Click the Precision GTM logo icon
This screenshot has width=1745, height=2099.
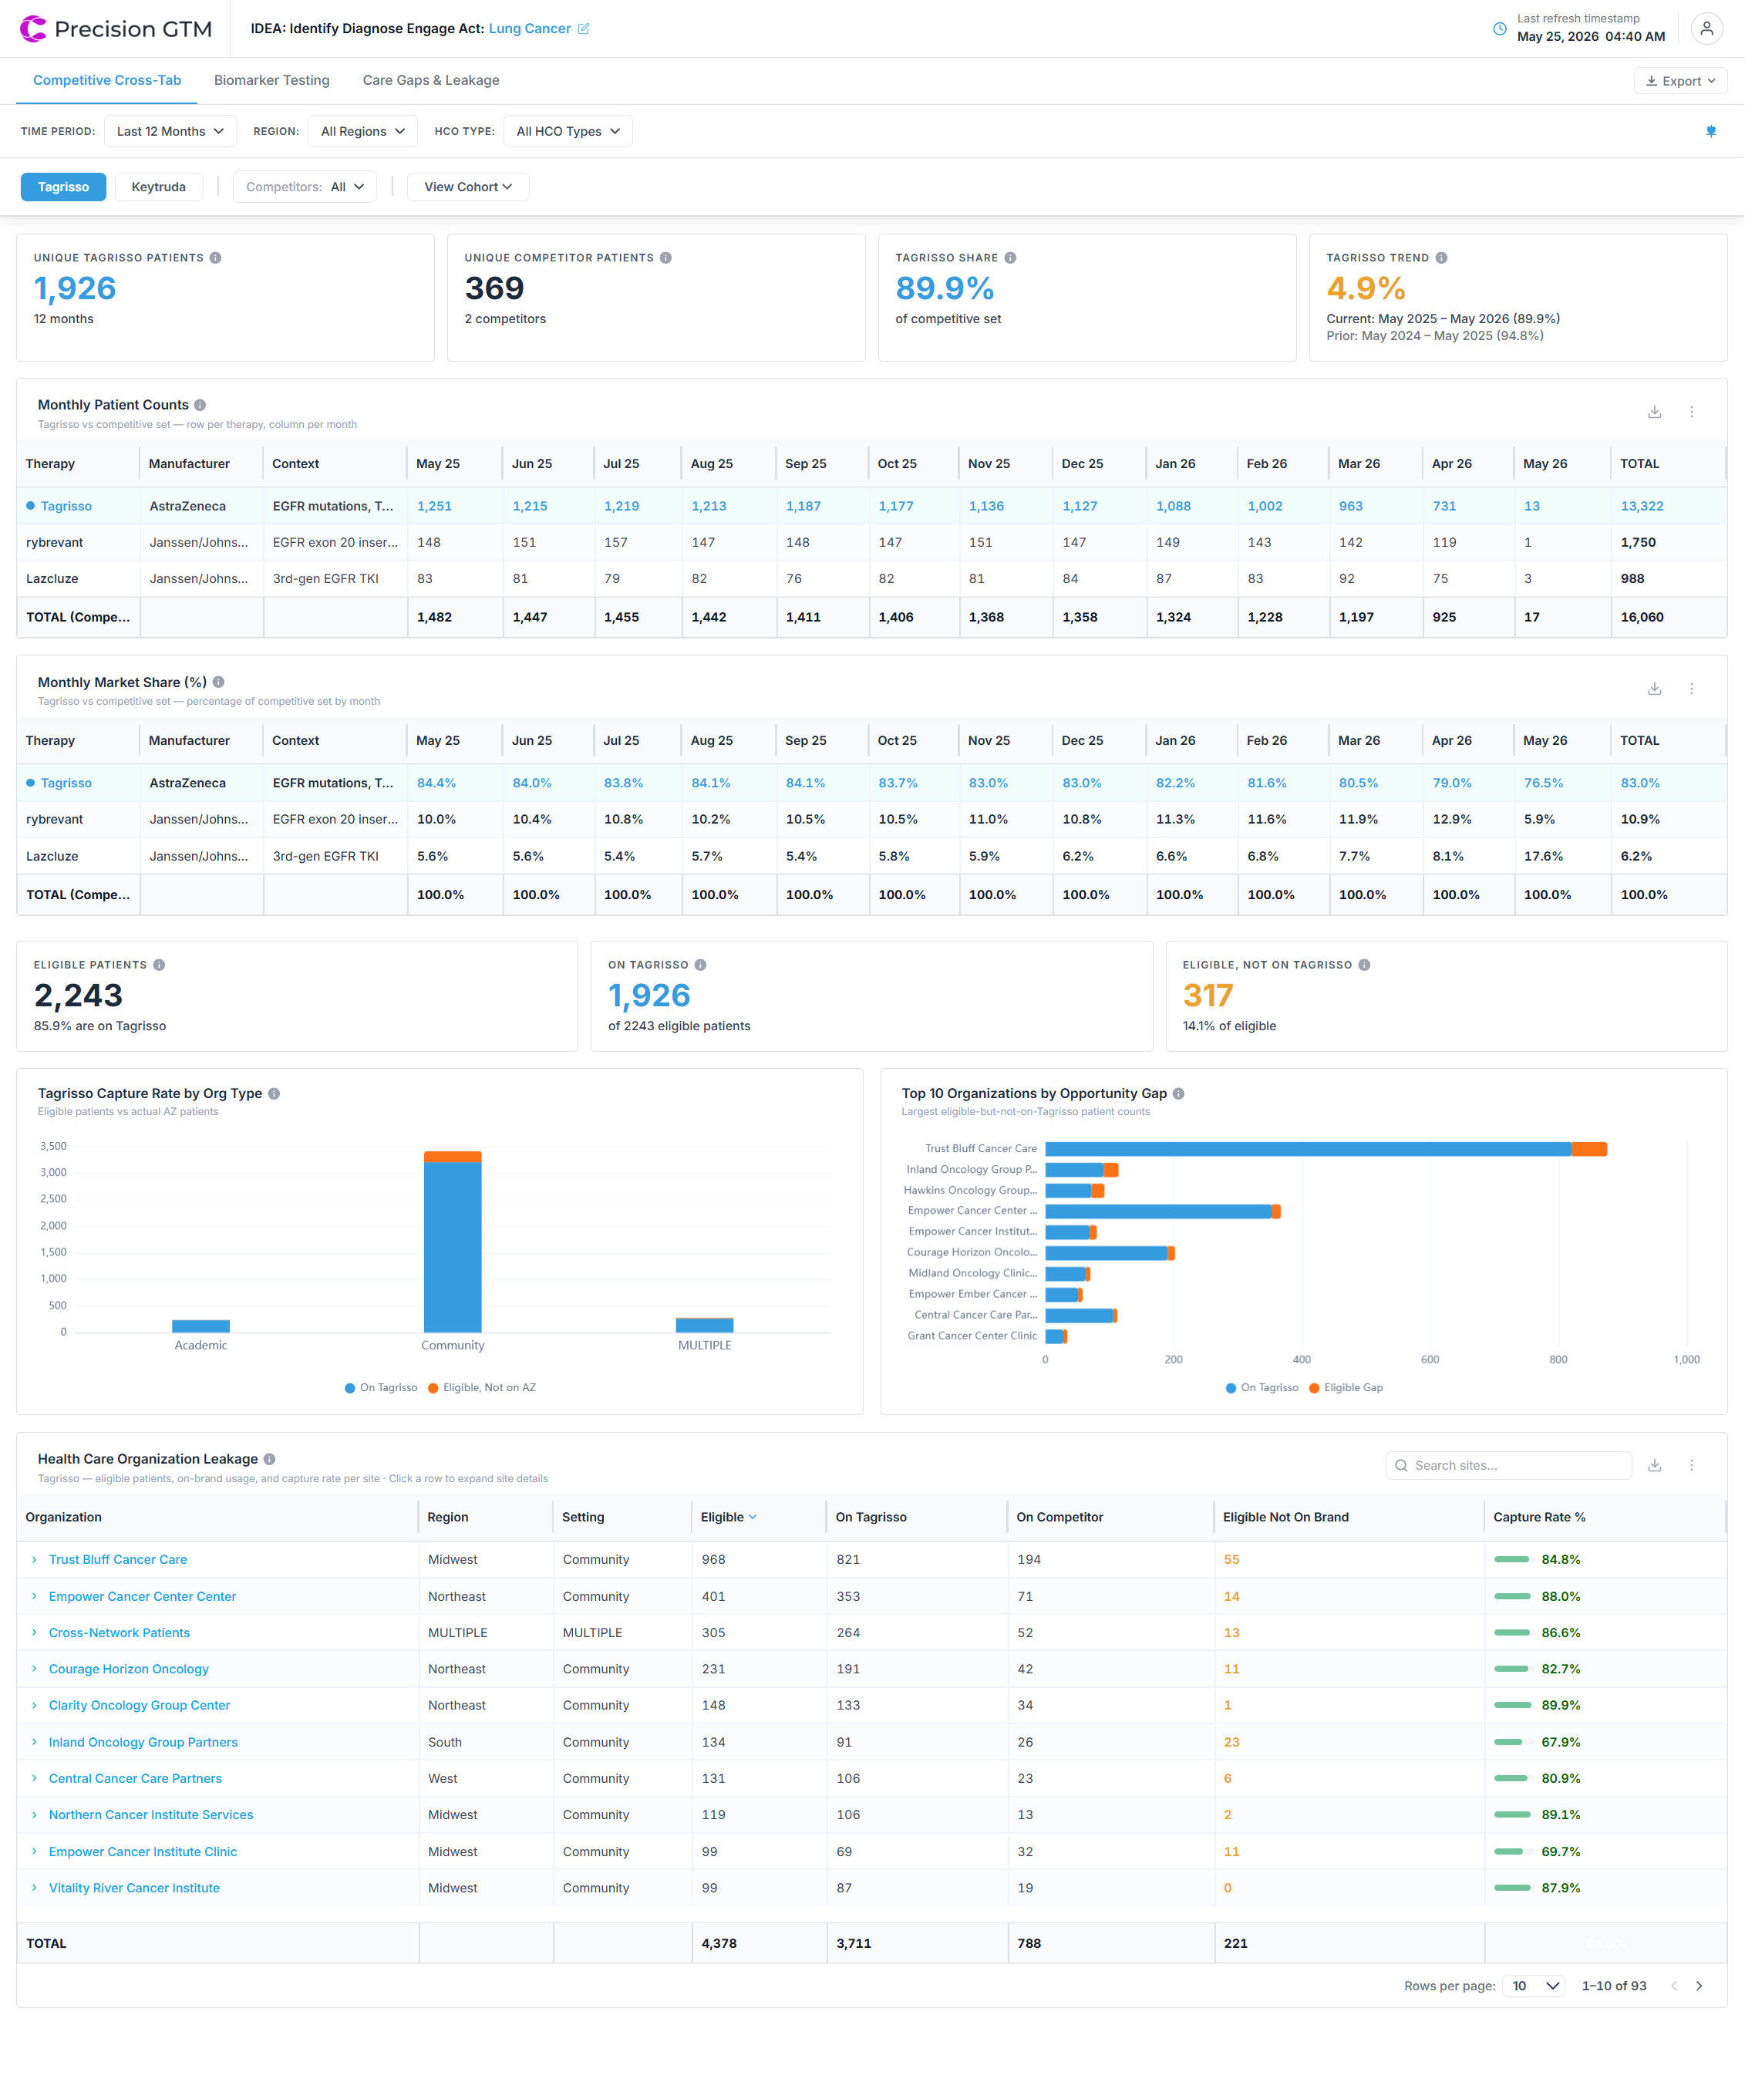[33, 29]
